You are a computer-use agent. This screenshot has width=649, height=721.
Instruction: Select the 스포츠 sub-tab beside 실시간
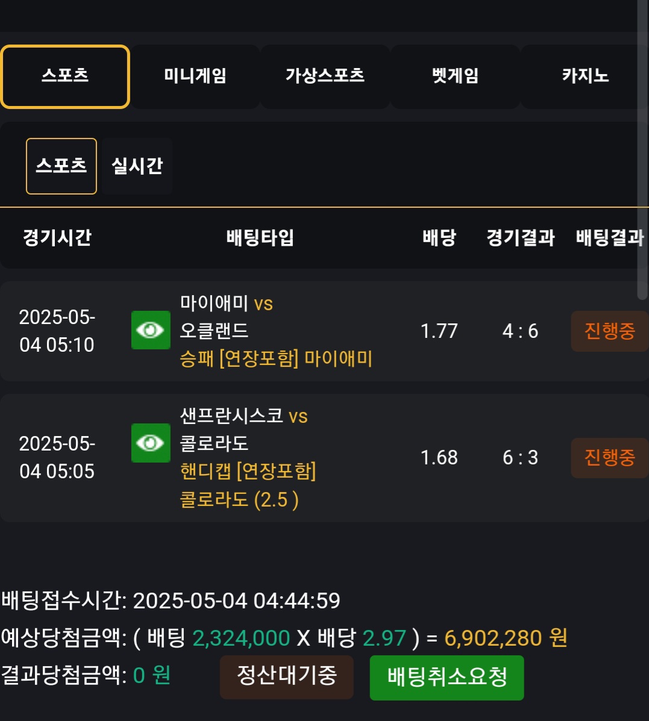(61, 166)
